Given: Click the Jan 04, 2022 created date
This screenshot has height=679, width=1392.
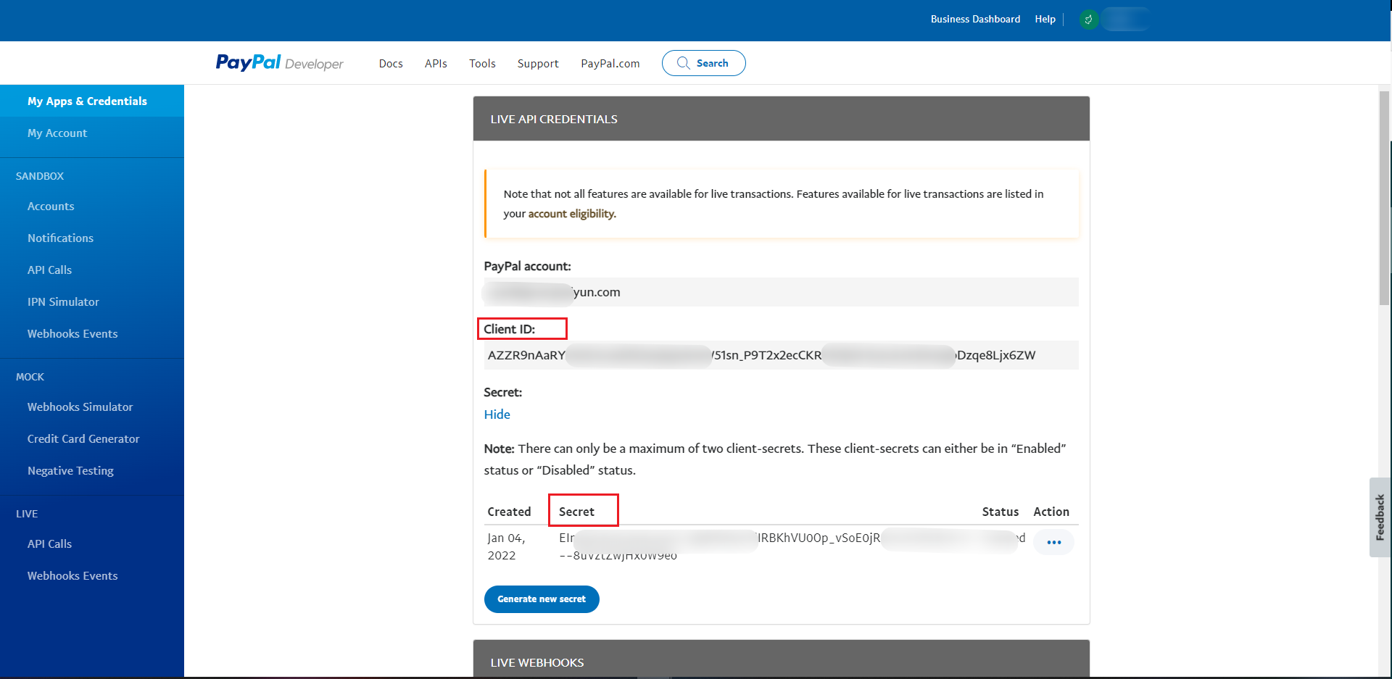Looking at the screenshot, I should (x=506, y=546).
